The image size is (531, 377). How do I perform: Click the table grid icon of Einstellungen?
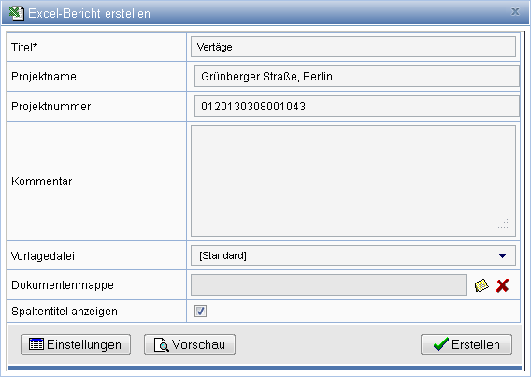[36, 344]
